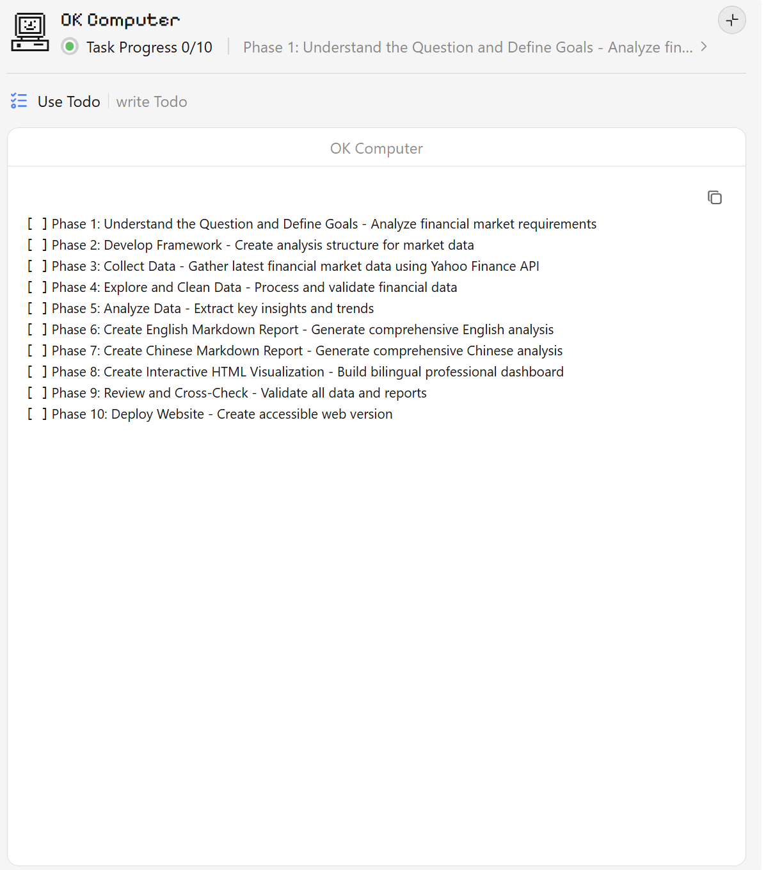Click Phase 8 Interactive HTML Visualization line
The height and width of the screenshot is (870, 766).
[307, 372]
